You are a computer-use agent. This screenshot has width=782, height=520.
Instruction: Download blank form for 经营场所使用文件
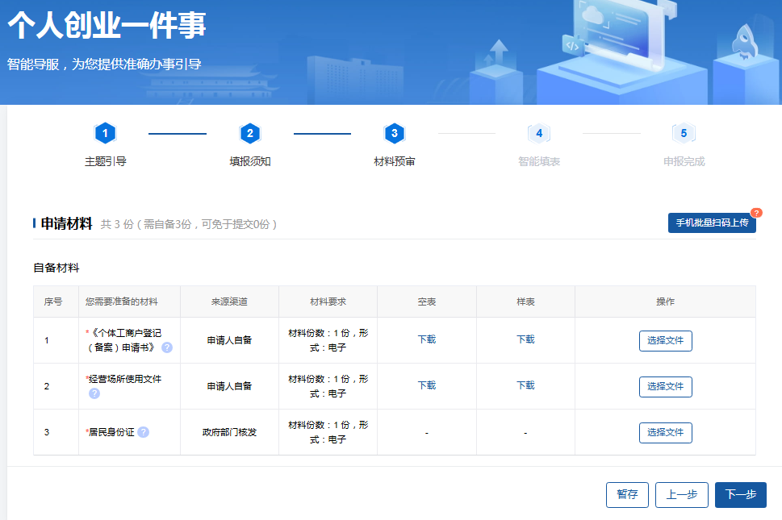pos(426,385)
